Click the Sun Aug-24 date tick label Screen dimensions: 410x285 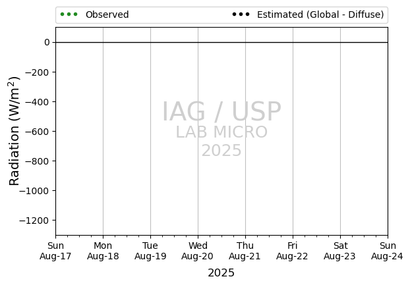[x=387, y=251]
